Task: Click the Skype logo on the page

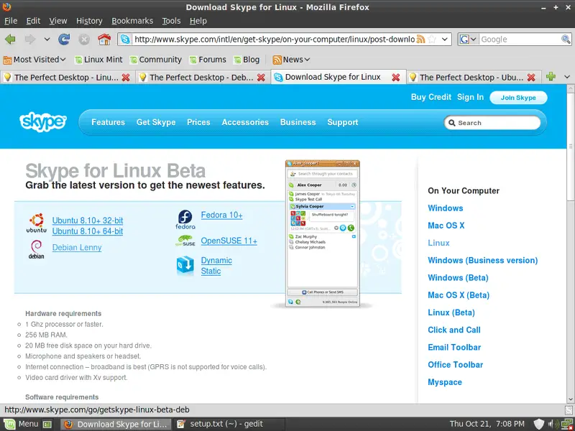Action: pos(43,122)
